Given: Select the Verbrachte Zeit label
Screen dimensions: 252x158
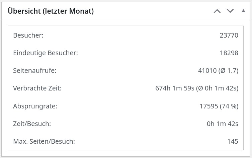Looking at the screenshot, I should coord(37,88).
